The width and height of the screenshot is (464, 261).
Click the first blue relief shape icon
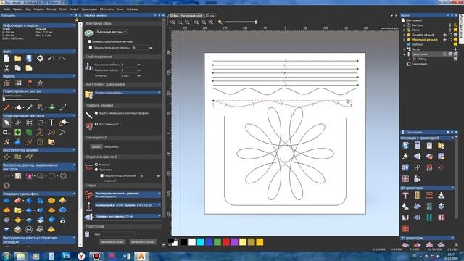7,201
